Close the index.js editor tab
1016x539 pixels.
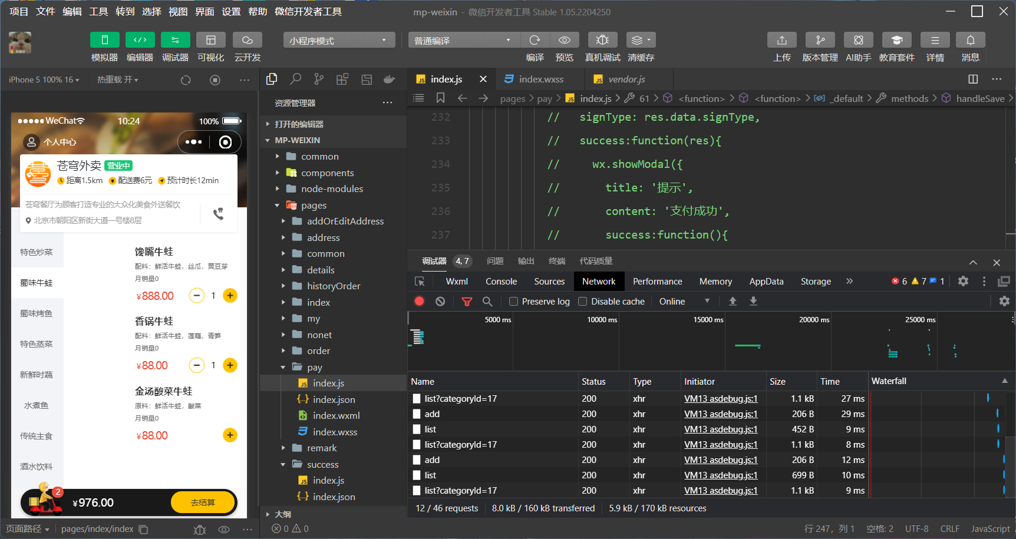(483, 79)
